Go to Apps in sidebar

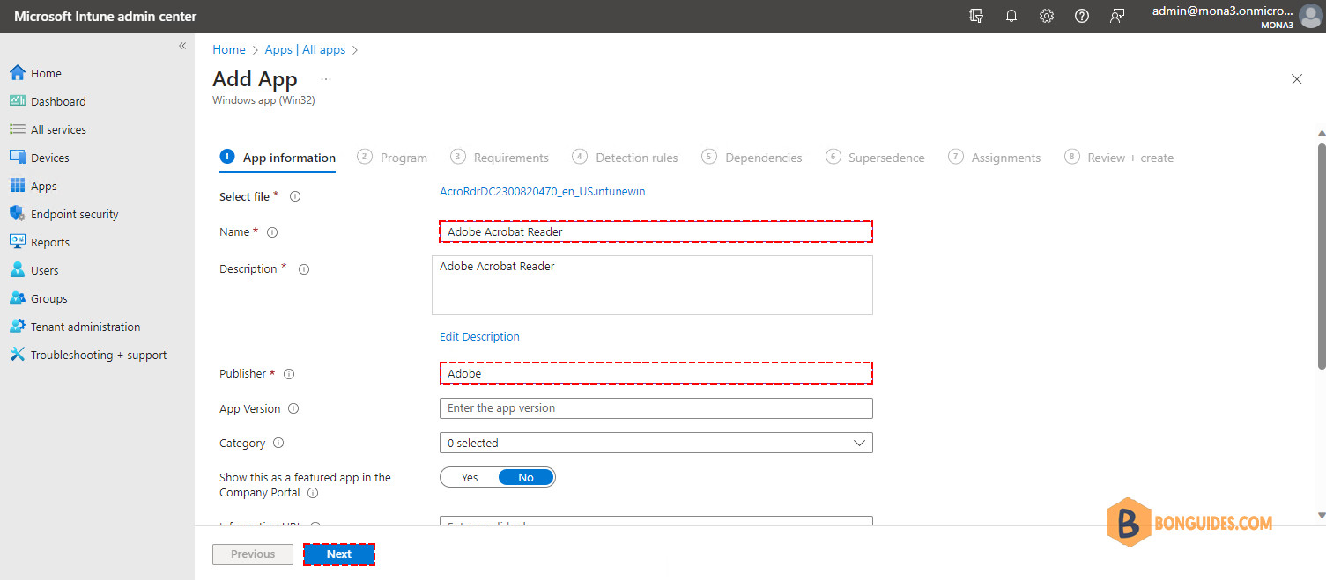pos(33,186)
